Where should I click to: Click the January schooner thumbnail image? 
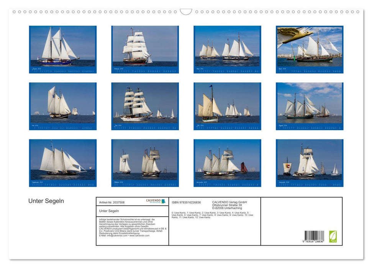point(61,48)
